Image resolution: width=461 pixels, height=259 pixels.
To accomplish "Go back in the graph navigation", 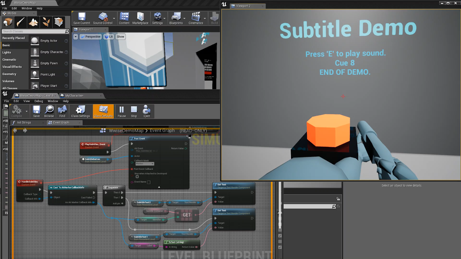I will [15, 131].
